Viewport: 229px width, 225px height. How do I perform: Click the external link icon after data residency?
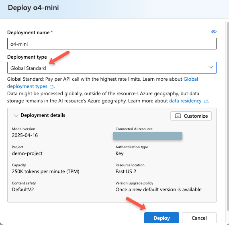click(206, 101)
